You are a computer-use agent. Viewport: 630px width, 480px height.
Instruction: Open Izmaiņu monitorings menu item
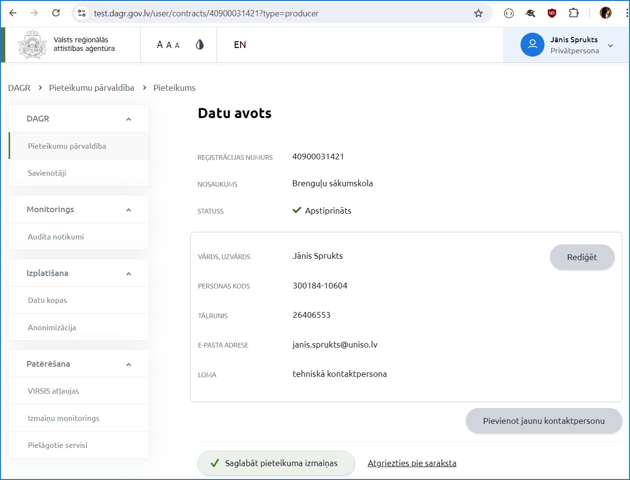click(79, 418)
